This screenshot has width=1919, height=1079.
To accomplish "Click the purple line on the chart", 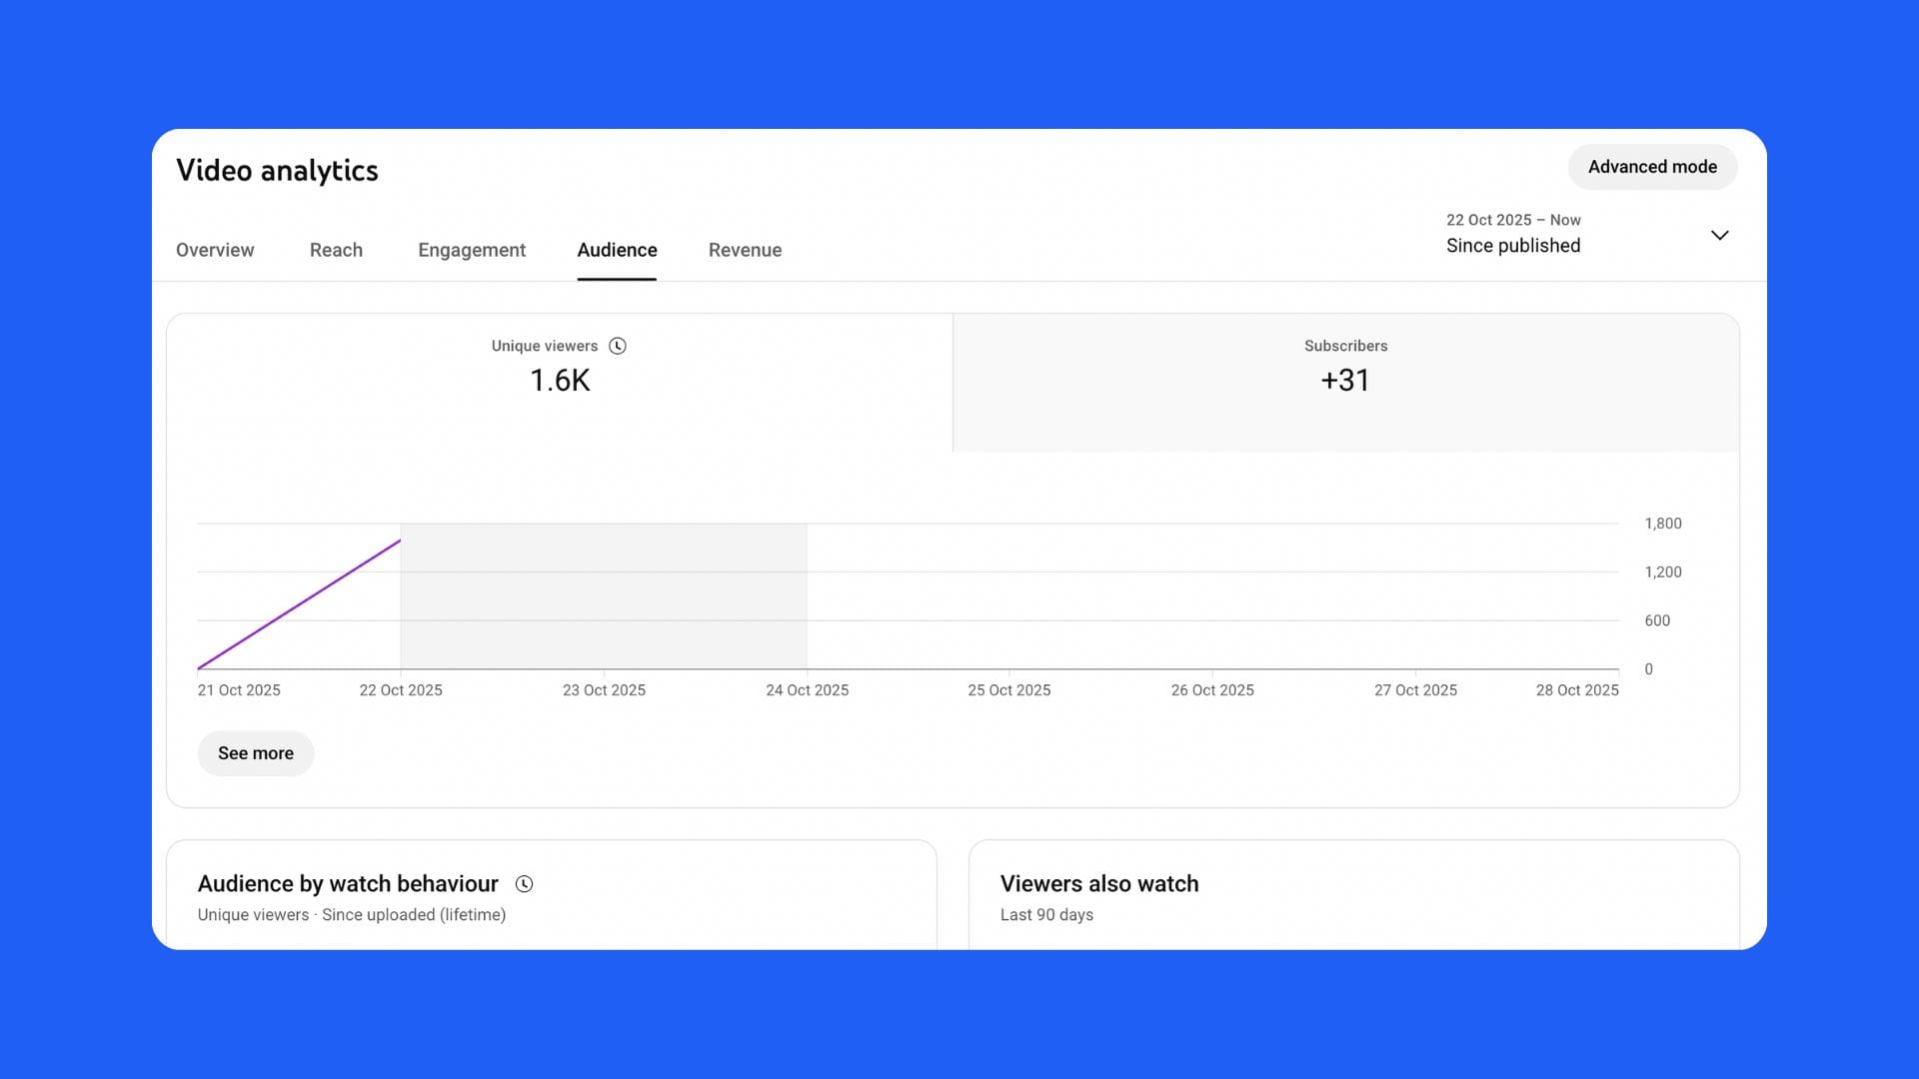I will coord(300,604).
